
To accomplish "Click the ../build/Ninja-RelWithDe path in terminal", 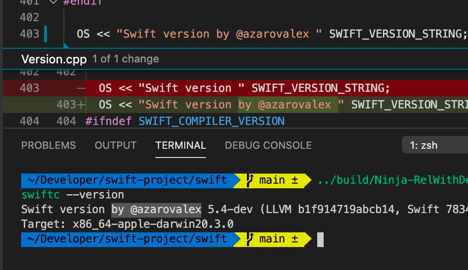I will pyautogui.click(x=393, y=180).
